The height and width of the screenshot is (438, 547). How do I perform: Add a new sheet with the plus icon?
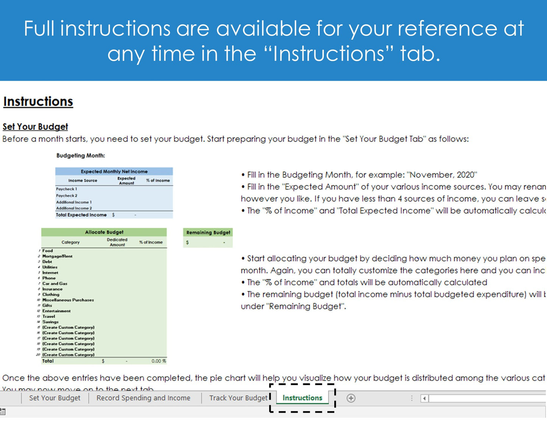coord(351,398)
